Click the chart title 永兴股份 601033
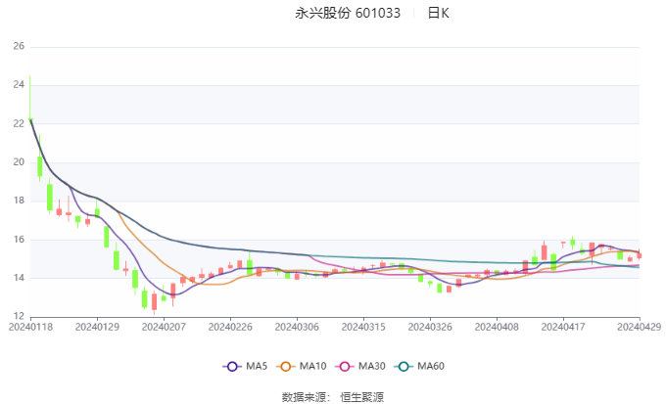666x404 pixels. pyautogui.click(x=348, y=13)
